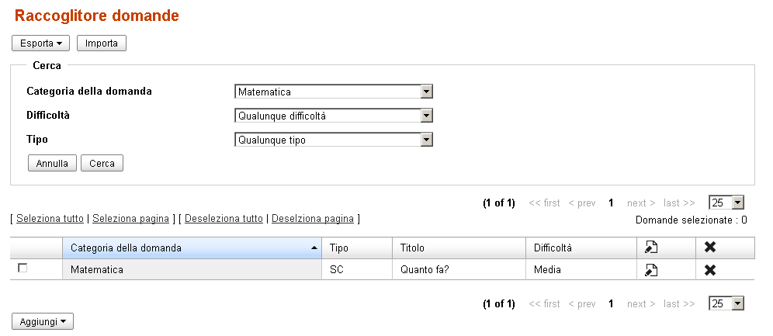Screen dimensions: 773x336
Task: Open bottom rows-per-page selector showing 25
Action: tap(737, 303)
